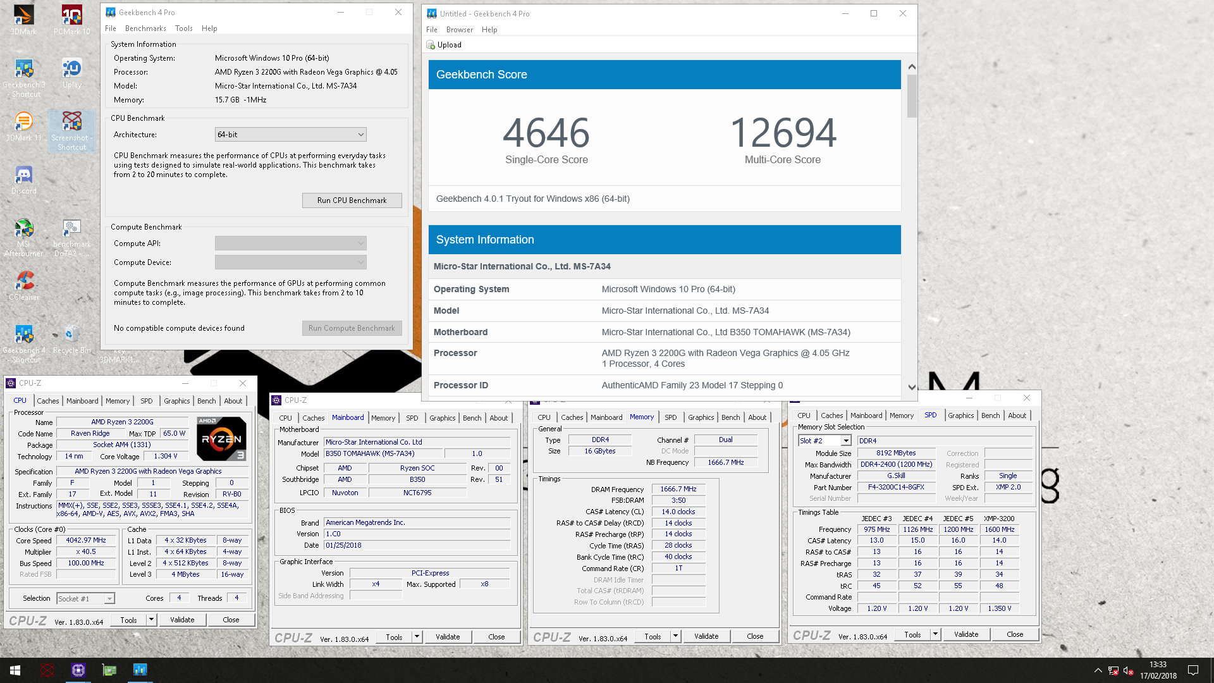
Task: Click Close in CPU-Z SPD window
Action: tap(1015, 634)
